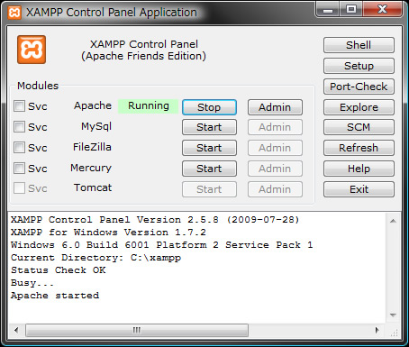Click the XAMPP title bar icon
409x347 pixels.
point(14,13)
